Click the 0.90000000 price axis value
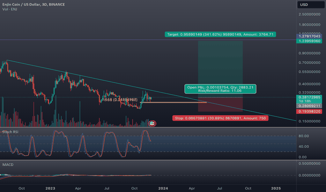Screen dimensions: 326x192 coord(309,53)
